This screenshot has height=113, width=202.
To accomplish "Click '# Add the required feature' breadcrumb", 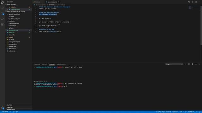I will click(x=57, y=5).
